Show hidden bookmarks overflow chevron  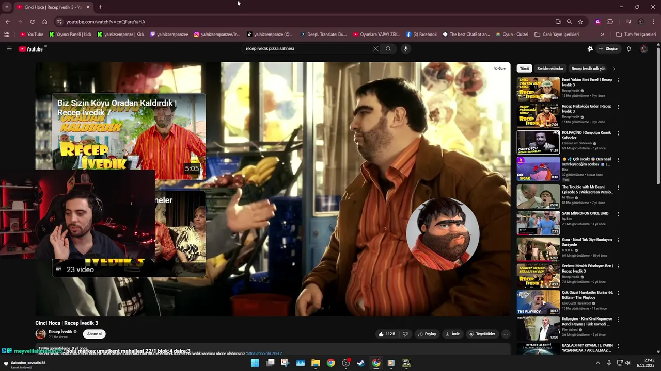602,35
